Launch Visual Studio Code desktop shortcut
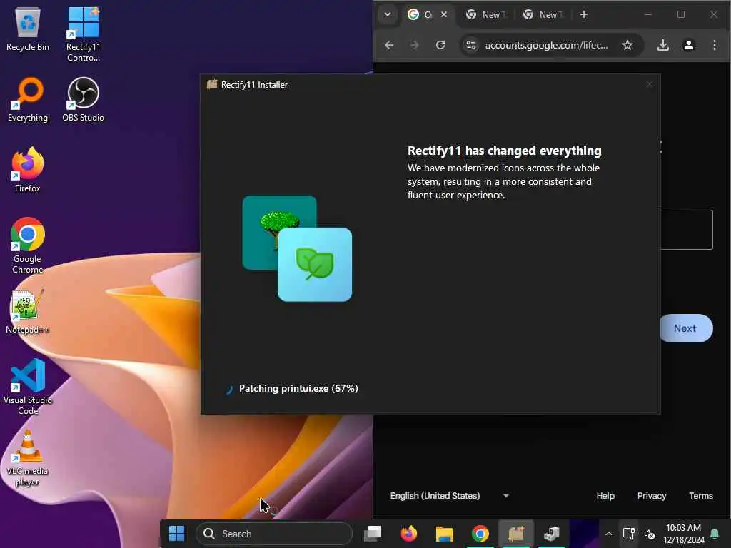This screenshot has height=548, width=731. pos(28,387)
